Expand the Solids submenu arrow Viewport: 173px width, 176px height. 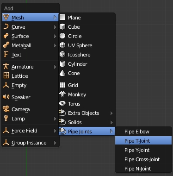[111, 122]
